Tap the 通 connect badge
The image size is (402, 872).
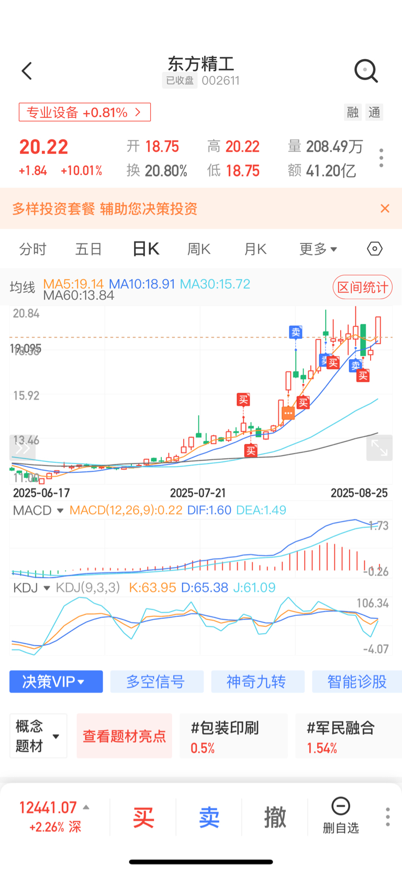tap(374, 112)
